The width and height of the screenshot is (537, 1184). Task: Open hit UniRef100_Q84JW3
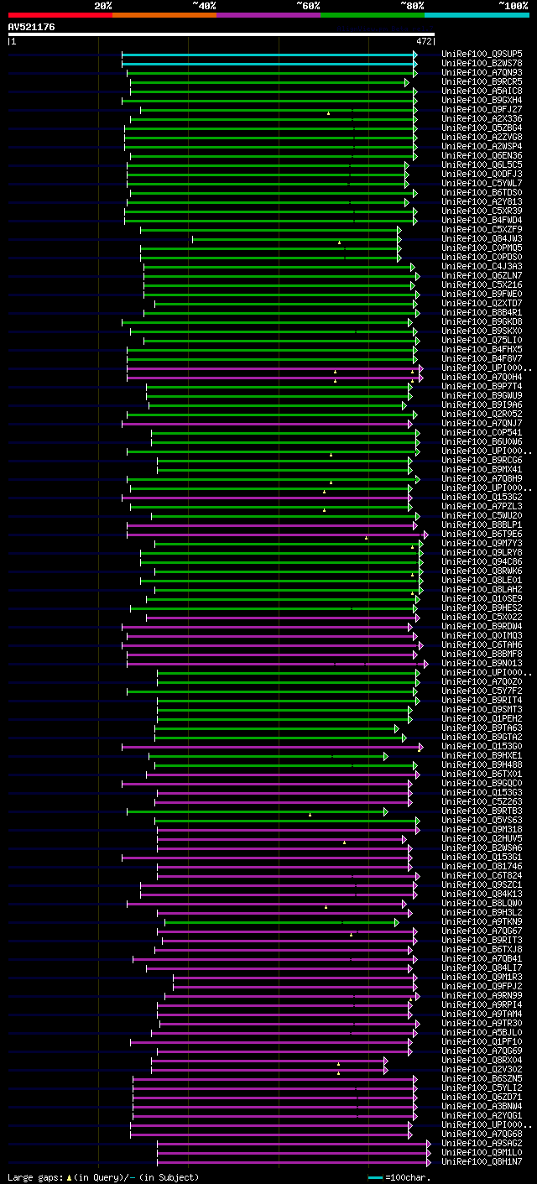click(x=482, y=239)
